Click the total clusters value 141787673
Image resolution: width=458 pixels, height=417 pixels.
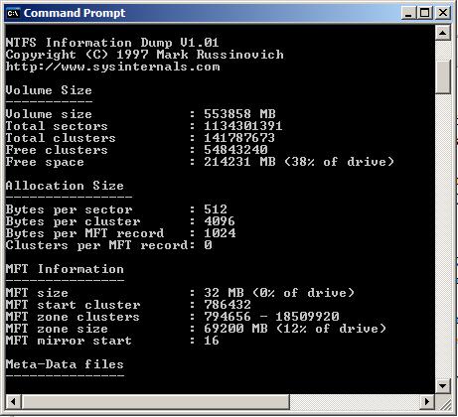[239, 138]
